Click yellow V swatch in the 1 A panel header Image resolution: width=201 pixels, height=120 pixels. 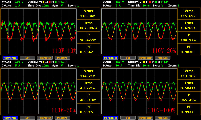click(x=43, y=2)
